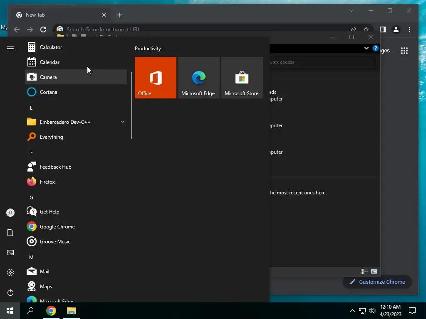Open Cortana from the app list
Image resolution: width=426 pixels, height=319 pixels.
[x=76, y=92]
